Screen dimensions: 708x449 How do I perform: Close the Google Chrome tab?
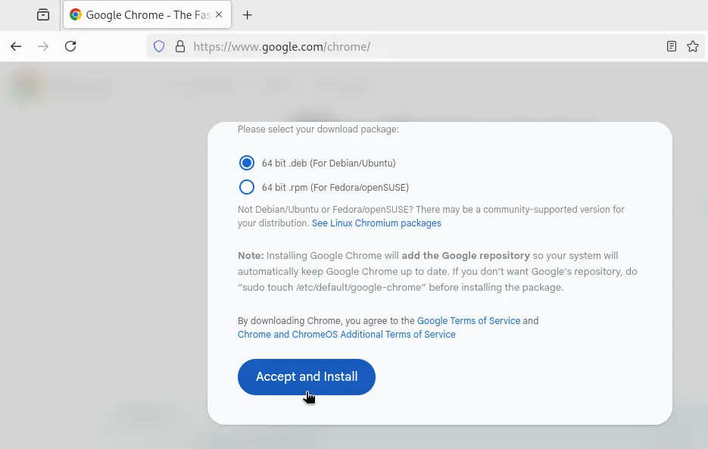pos(219,14)
